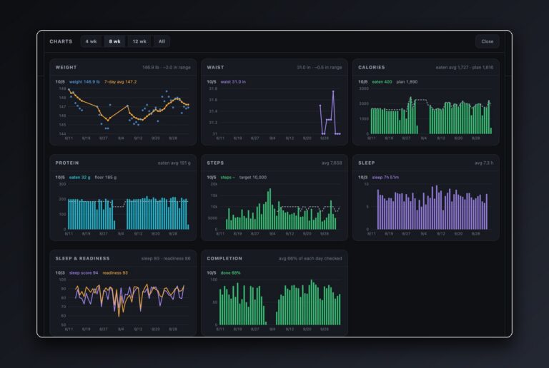The image size is (549, 368).
Task: Click the '146.9 lb · −2.0 in range' summary
Action: click(x=167, y=67)
